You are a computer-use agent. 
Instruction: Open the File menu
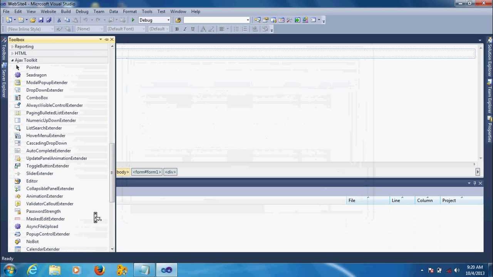pyautogui.click(x=6, y=12)
